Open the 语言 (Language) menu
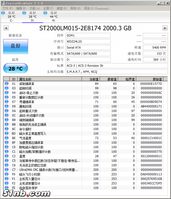 pyautogui.click(x=96, y=8)
